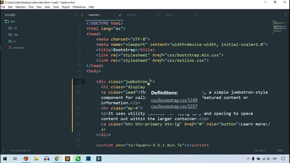Open the web root folder icon
This screenshot has width=290, height=163.
point(7,21)
